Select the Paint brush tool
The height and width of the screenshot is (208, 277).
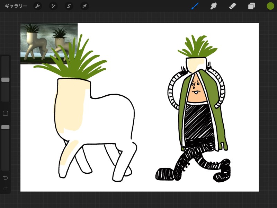(x=195, y=6)
